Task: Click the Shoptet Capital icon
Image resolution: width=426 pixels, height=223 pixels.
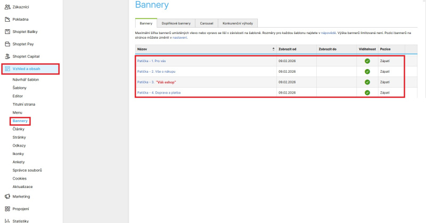Action: (7, 56)
